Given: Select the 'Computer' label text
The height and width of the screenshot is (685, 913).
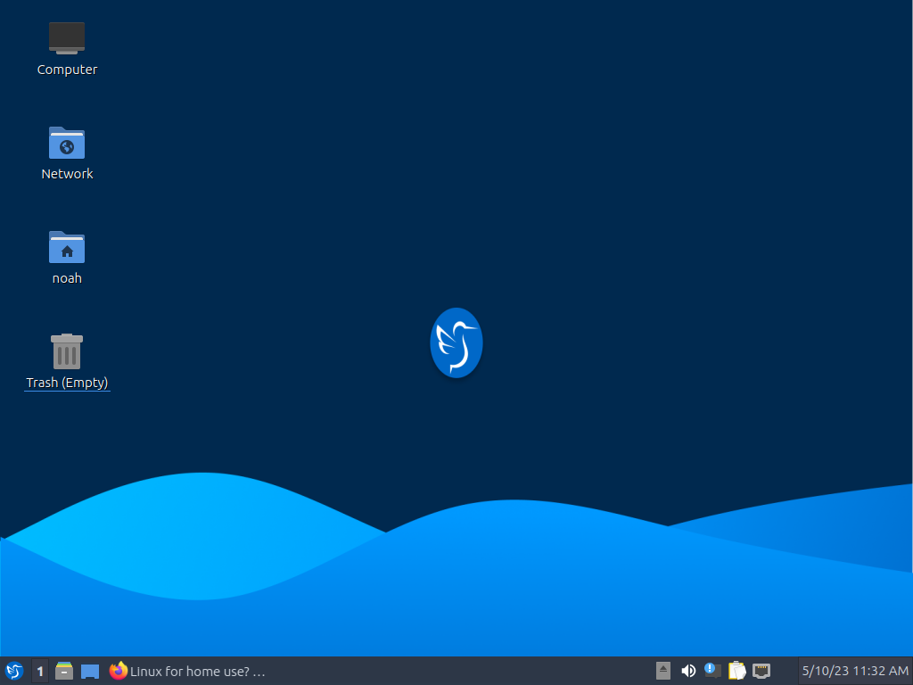Looking at the screenshot, I should (67, 70).
